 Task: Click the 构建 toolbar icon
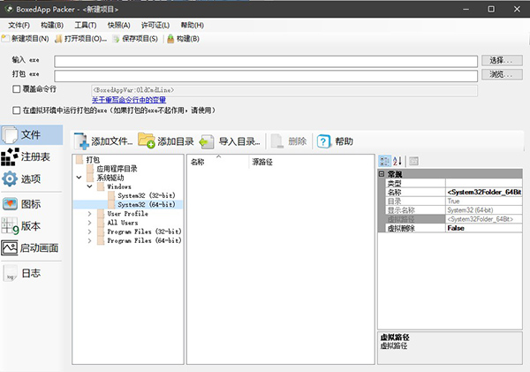170,39
